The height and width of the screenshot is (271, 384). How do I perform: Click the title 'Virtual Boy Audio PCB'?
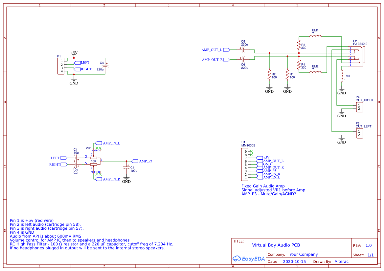click(x=276, y=245)
